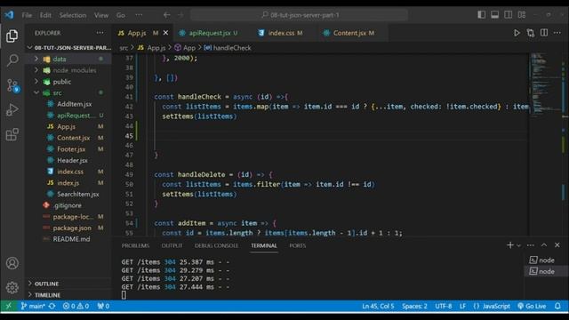Click UTF-8 encoding in status bar

click(x=444, y=306)
